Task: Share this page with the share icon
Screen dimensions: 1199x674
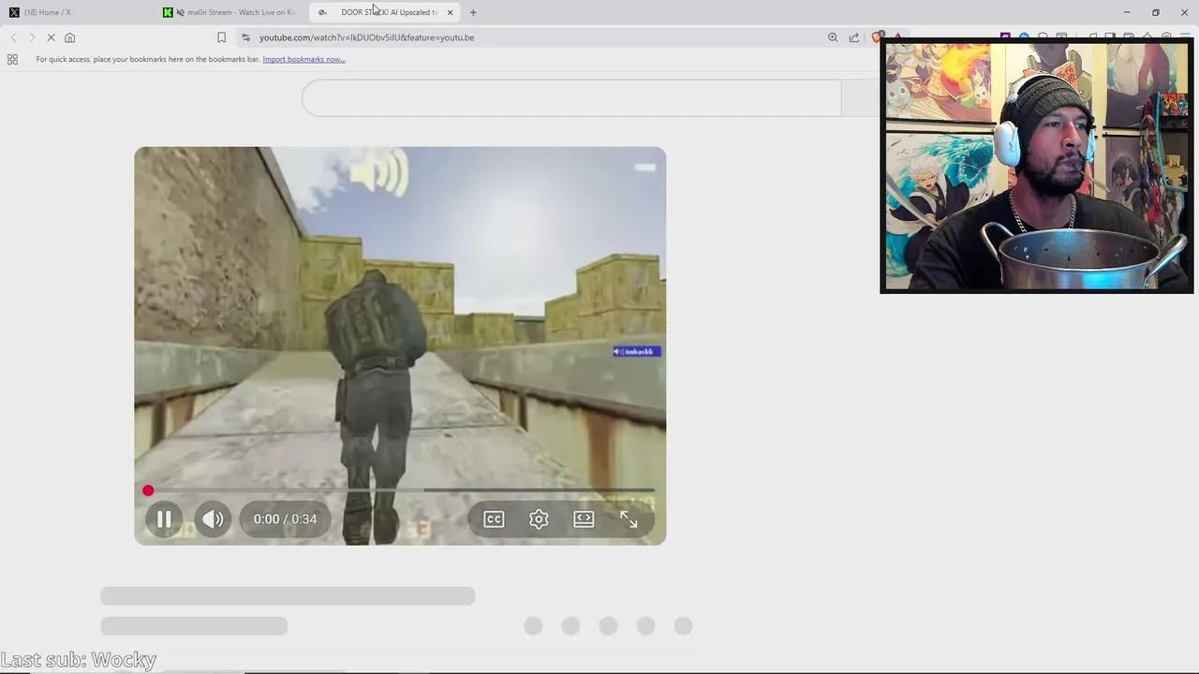Action: (854, 37)
